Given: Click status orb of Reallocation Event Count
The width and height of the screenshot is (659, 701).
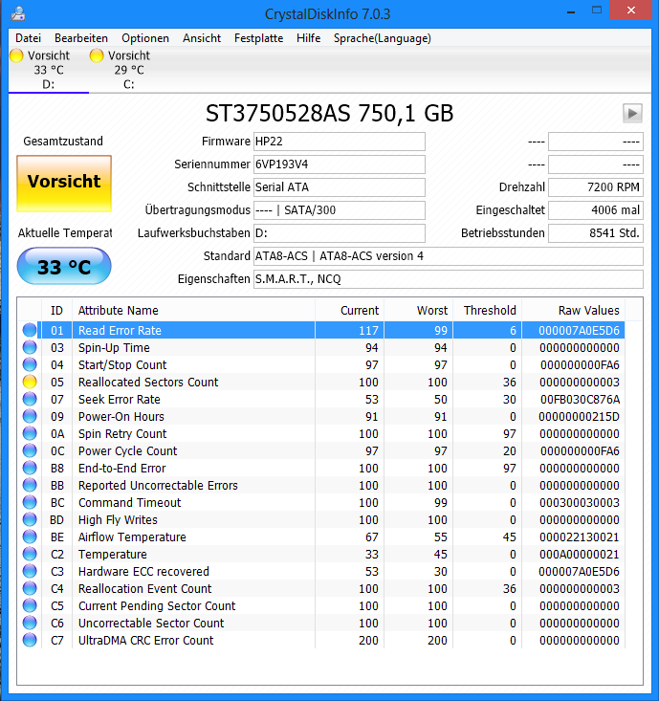Looking at the screenshot, I should (30, 588).
